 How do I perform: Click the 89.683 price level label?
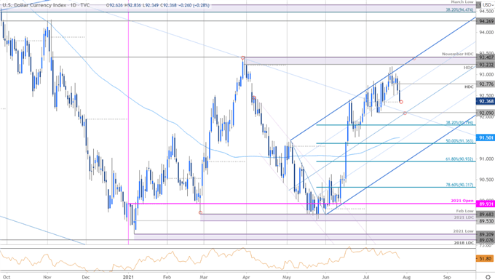tap(485, 215)
